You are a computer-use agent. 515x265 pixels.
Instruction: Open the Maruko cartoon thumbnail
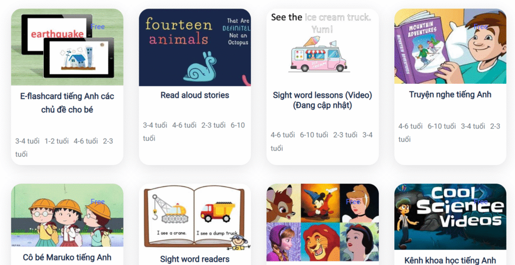(x=67, y=215)
